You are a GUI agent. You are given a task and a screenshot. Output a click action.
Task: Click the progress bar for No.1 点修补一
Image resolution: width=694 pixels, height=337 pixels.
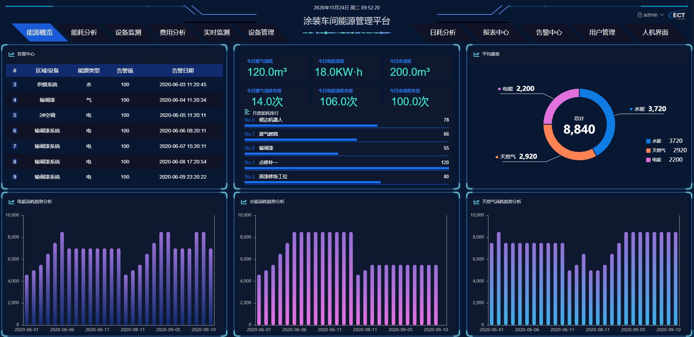[346, 168]
